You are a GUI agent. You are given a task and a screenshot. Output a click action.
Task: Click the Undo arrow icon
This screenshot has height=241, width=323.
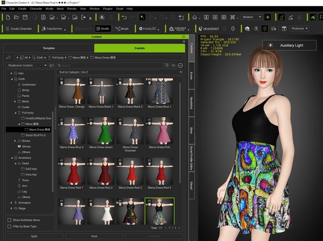coord(124,17)
